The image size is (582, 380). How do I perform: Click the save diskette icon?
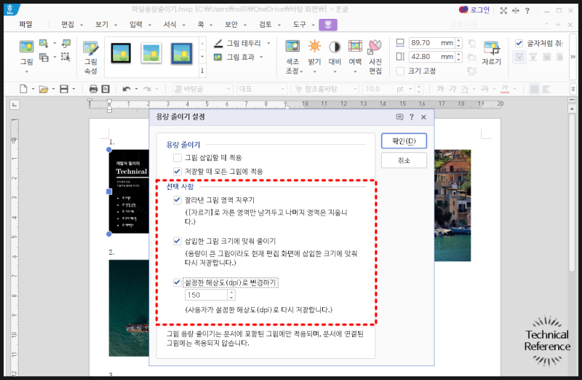pyautogui.click(x=64, y=89)
